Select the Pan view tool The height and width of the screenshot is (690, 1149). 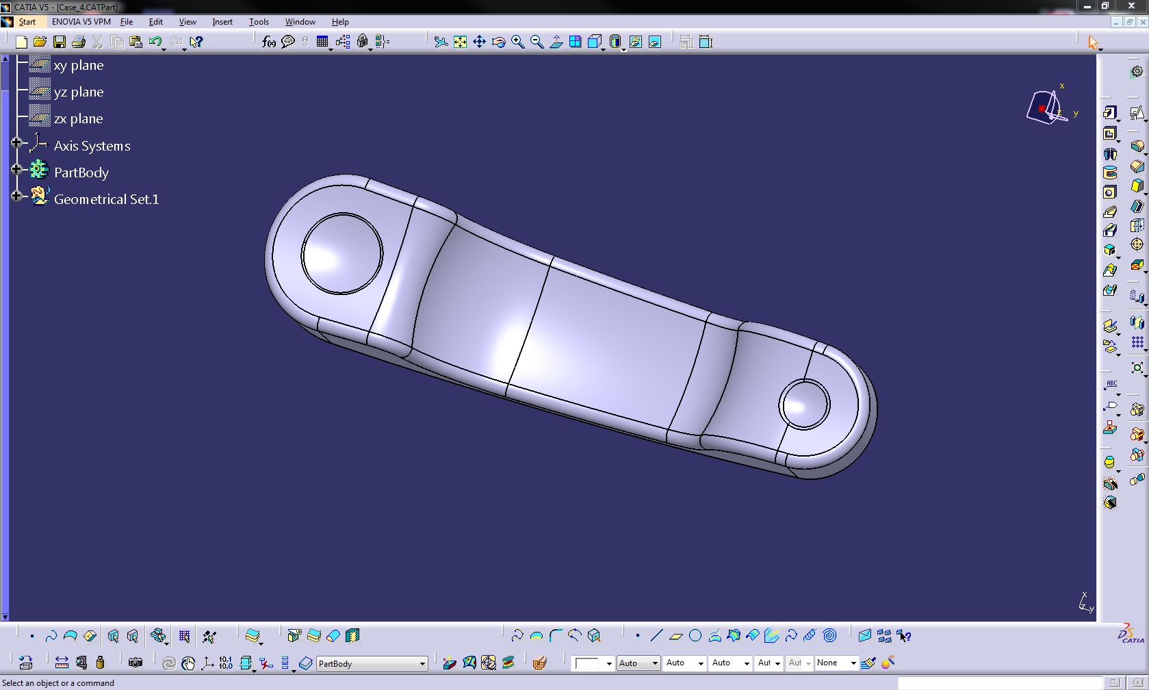(480, 42)
